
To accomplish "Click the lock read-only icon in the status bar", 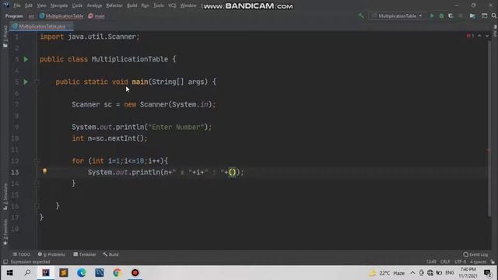I will (x=493, y=262).
